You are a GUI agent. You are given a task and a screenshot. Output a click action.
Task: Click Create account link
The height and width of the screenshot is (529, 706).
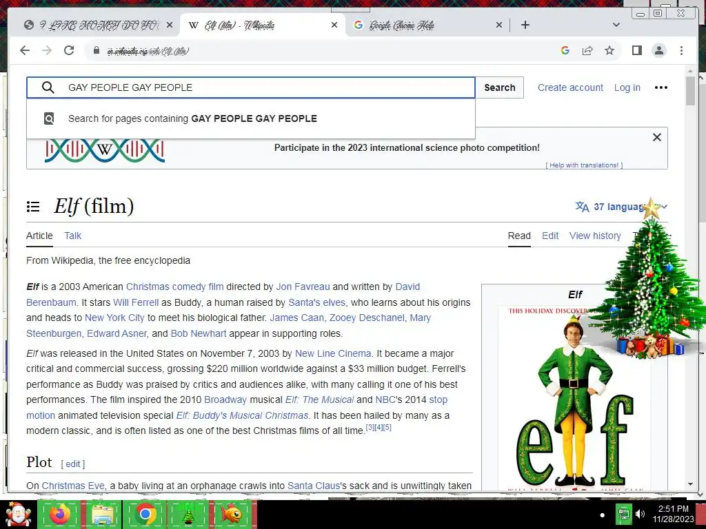[x=570, y=87]
